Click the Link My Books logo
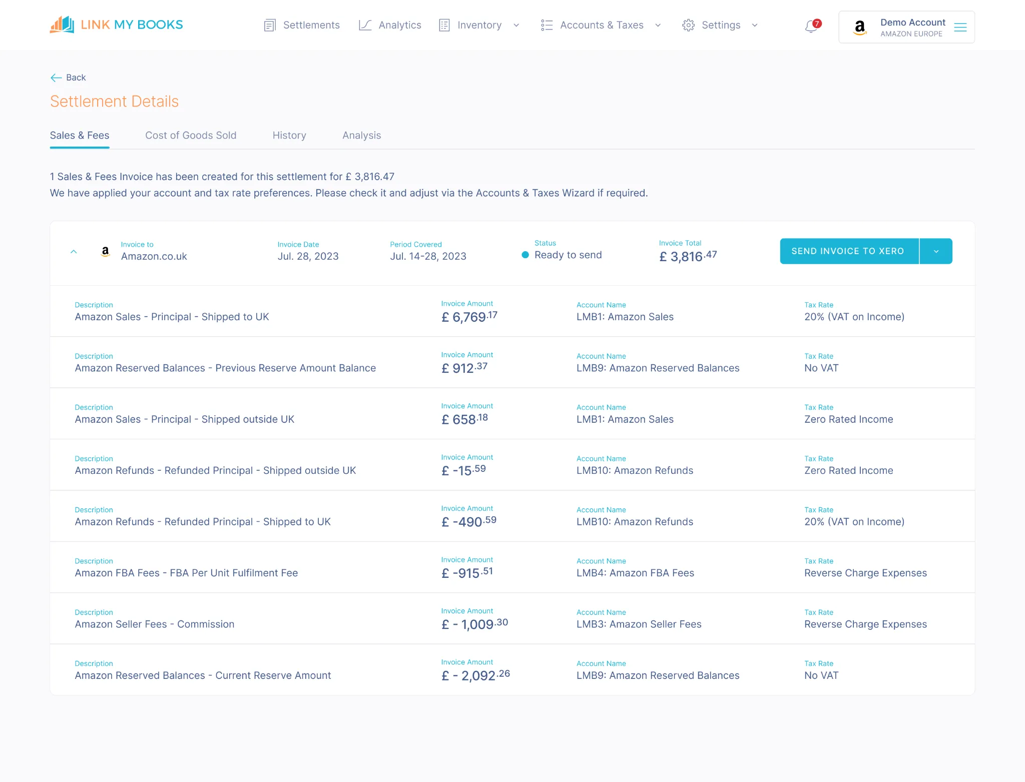 116,25
